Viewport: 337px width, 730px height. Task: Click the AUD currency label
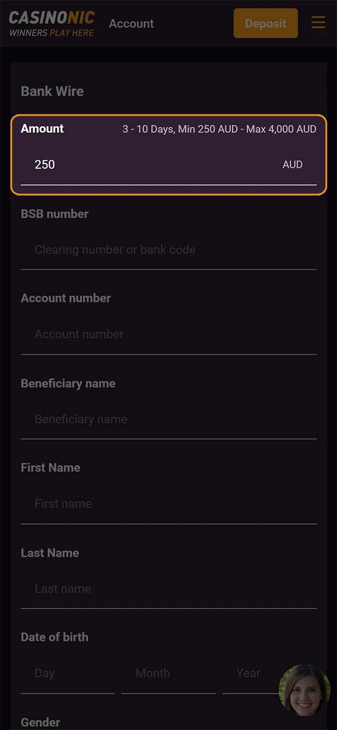293,164
